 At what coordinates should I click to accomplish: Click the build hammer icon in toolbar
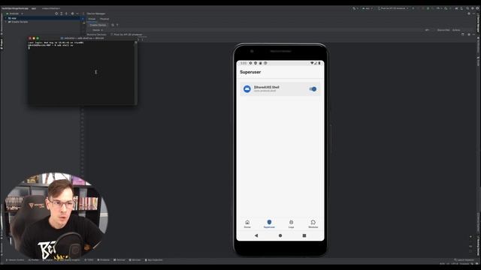coord(355,8)
